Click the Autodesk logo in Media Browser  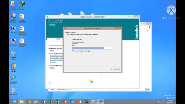click(136, 32)
